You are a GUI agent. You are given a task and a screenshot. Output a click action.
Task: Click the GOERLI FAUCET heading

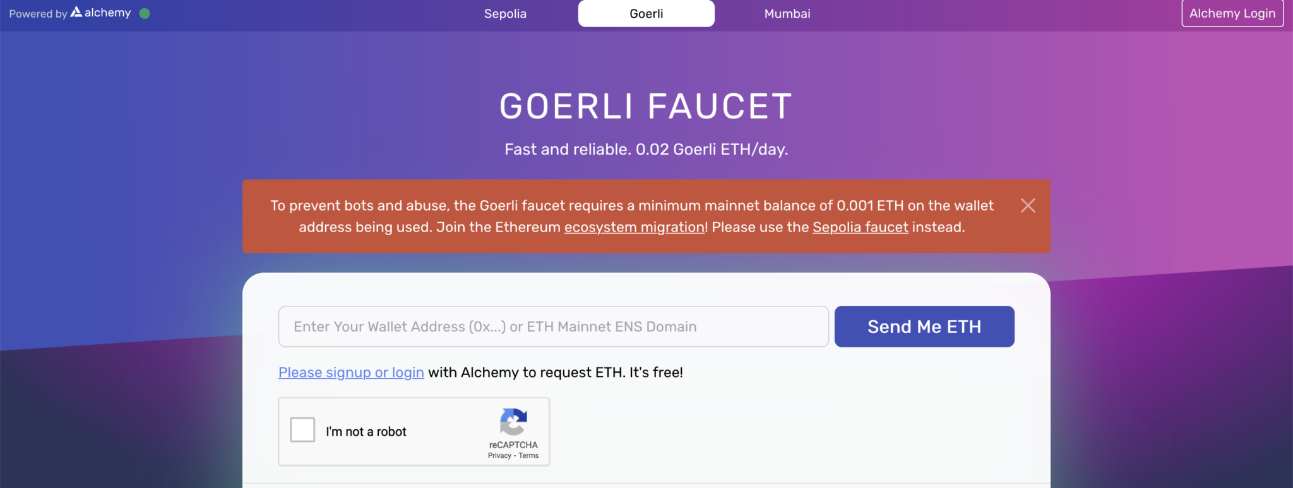tap(645, 105)
